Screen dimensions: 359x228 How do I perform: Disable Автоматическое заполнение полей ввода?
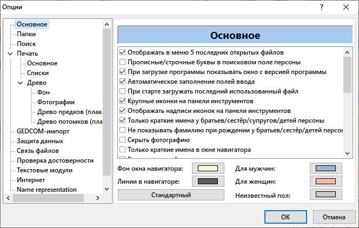coord(123,82)
